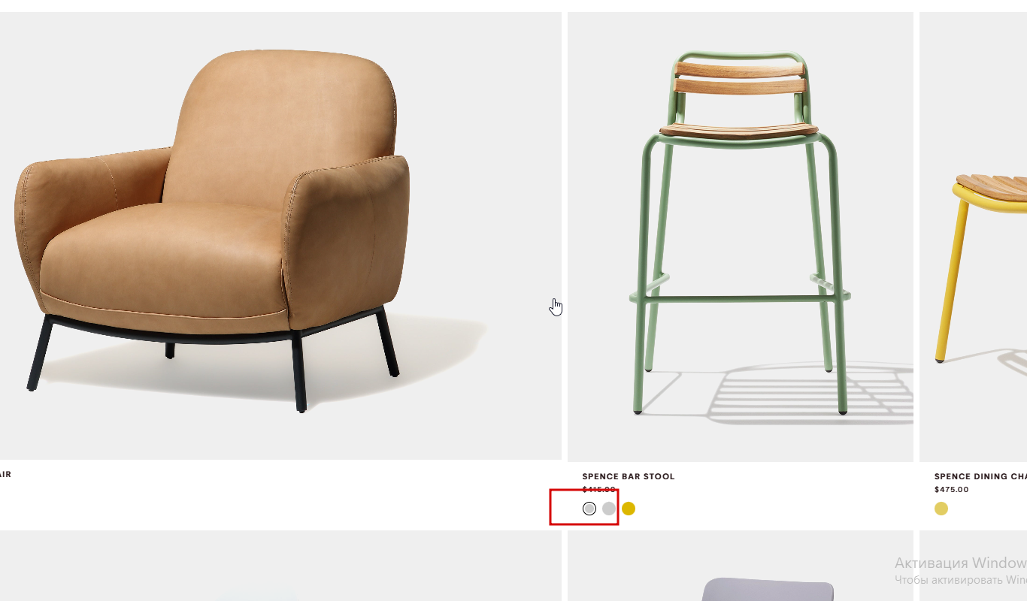Screen dimensions: 1027x601
Task: Click the wooden backrest slats of the bar stool
Action: [x=741, y=77]
